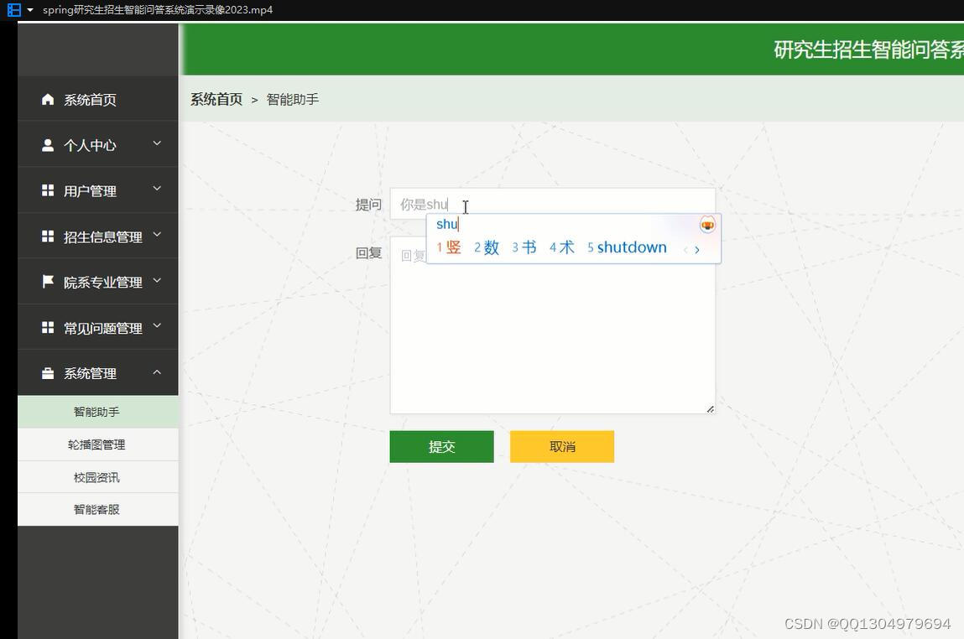
Task: Select the 智能客服 submenu item
Action: tap(98, 509)
